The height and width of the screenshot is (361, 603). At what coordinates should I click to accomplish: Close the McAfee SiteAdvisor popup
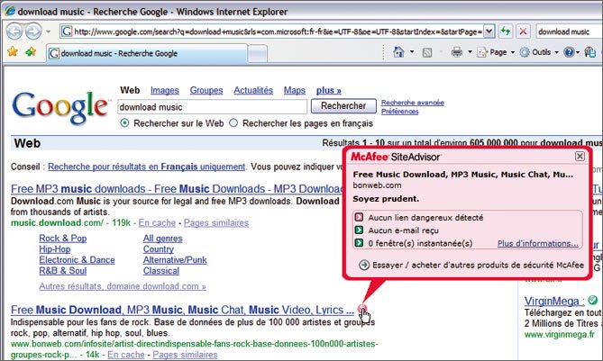tap(580, 156)
